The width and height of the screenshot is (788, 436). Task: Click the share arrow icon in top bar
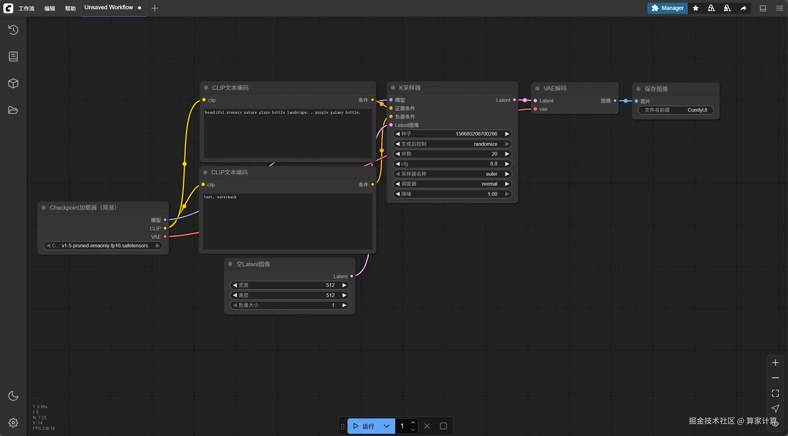(743, 8)
